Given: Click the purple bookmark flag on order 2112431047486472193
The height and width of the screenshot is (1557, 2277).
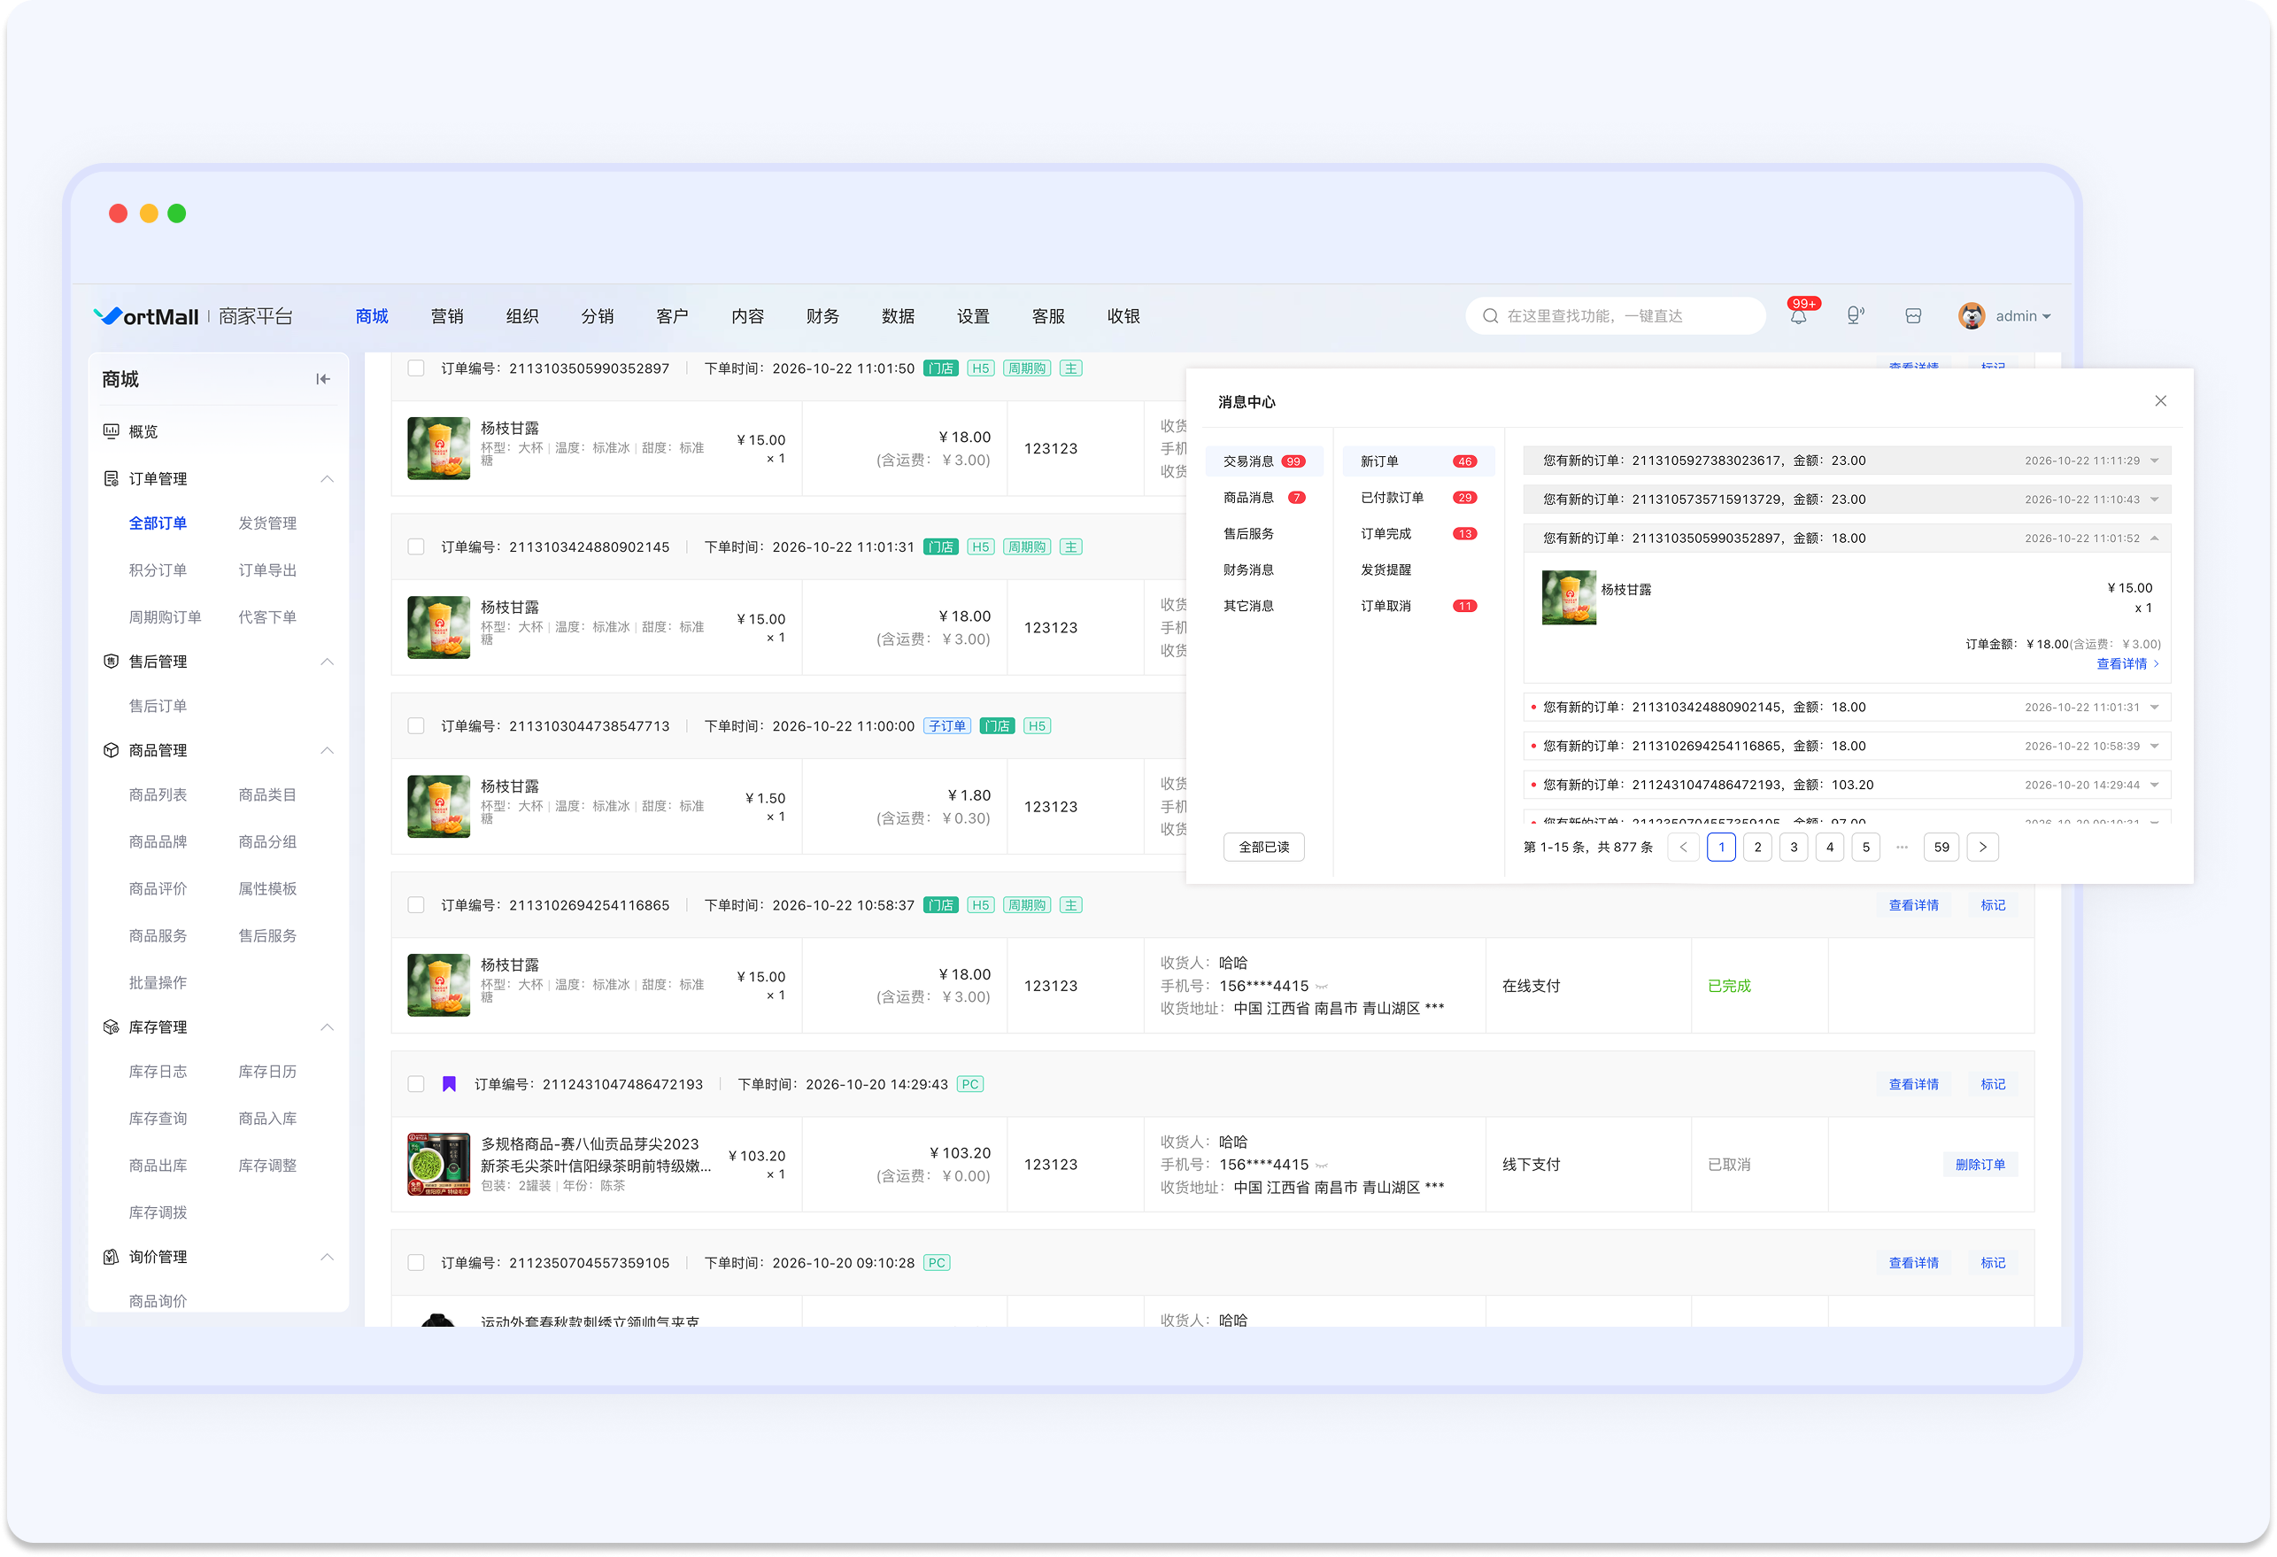Looking at the screenshot, I should pyautogui.click(x=449, y=1083).
